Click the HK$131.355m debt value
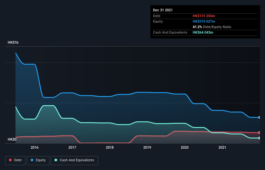This screenshot has width=265, height=170. [204, 16]
